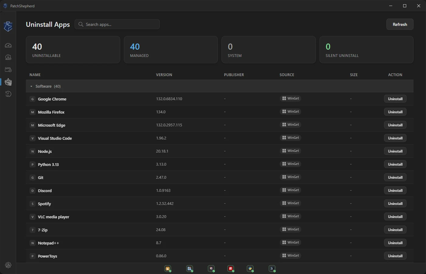Click the Refresh button
The height and width of the screenshot is (274, 426).
(400, 24)
